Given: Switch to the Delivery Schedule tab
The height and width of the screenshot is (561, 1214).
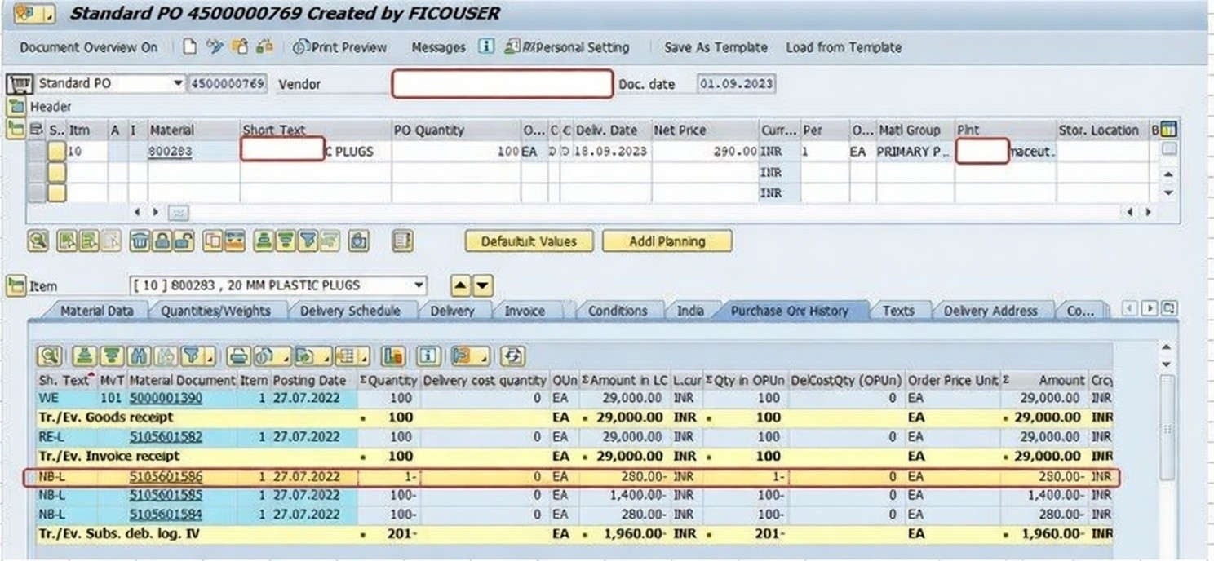Looking at the screenshot, I should pyautogui.click(x=349, y=311).
